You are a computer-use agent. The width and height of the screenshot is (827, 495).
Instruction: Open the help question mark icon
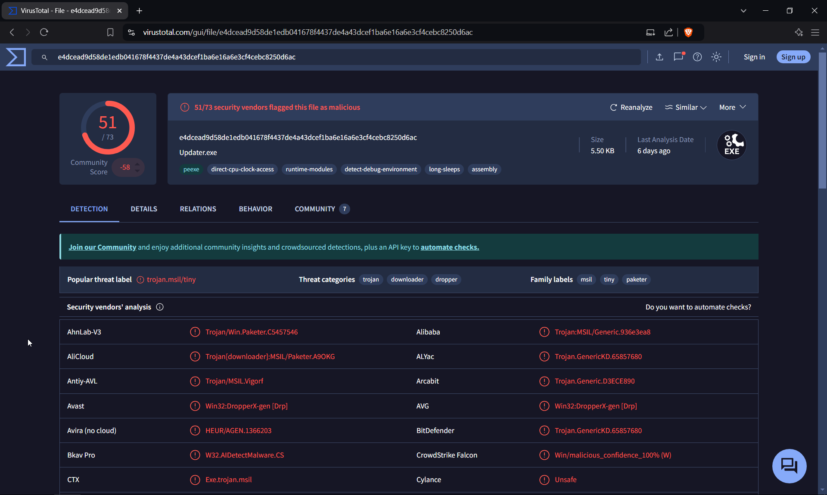tap(697, 57)
